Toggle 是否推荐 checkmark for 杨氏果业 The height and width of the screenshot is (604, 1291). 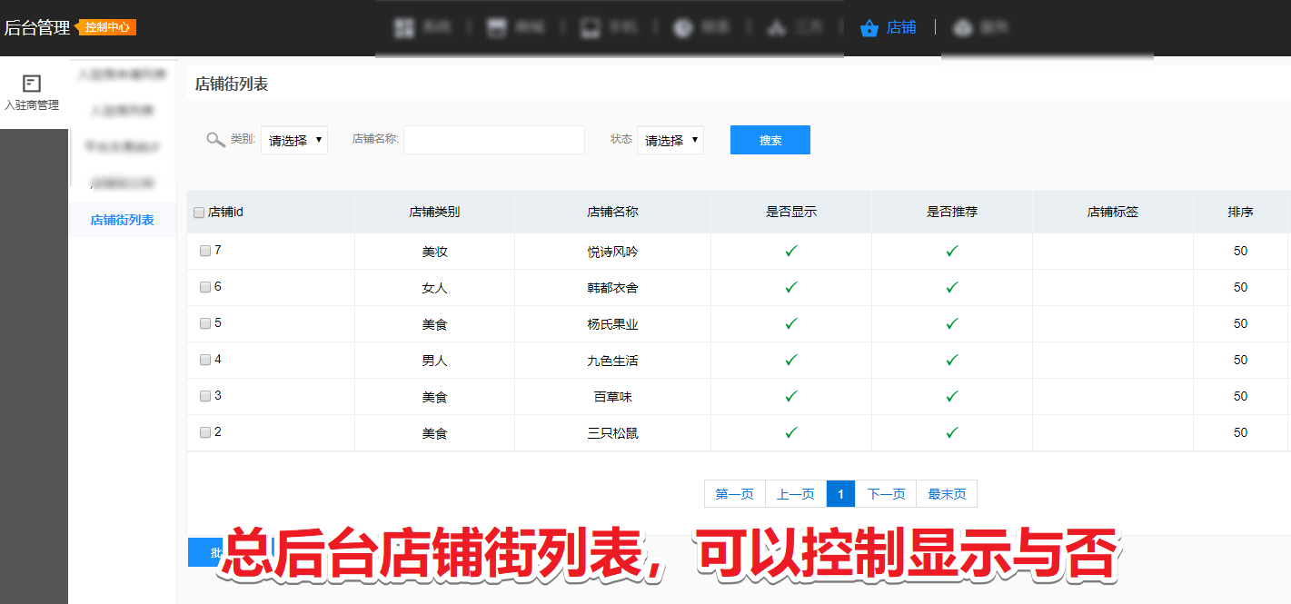952,323
